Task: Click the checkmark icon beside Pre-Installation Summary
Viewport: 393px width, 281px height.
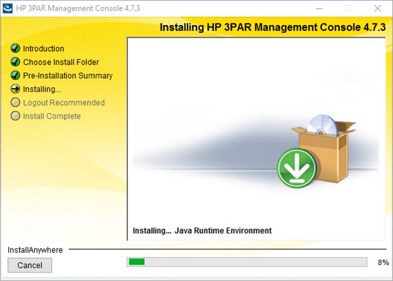Action: pyautogui.click(x=15, y=75)
